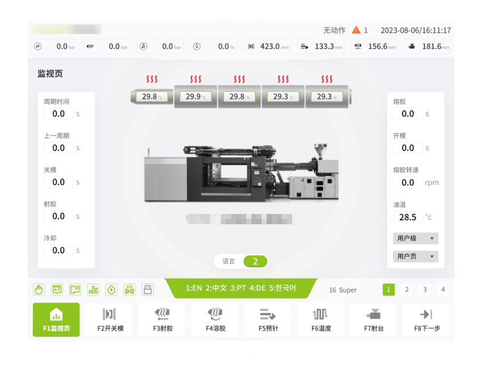Toggle the heater icon in the small icon row
487x368 pixels.
(75, 290)
